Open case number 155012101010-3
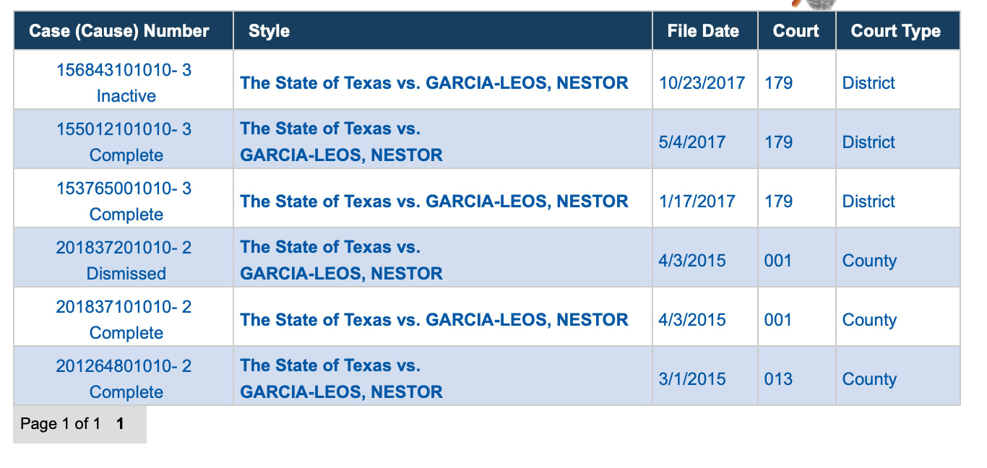The width and height of the screenshot is (987, 468). pos(124,130)
